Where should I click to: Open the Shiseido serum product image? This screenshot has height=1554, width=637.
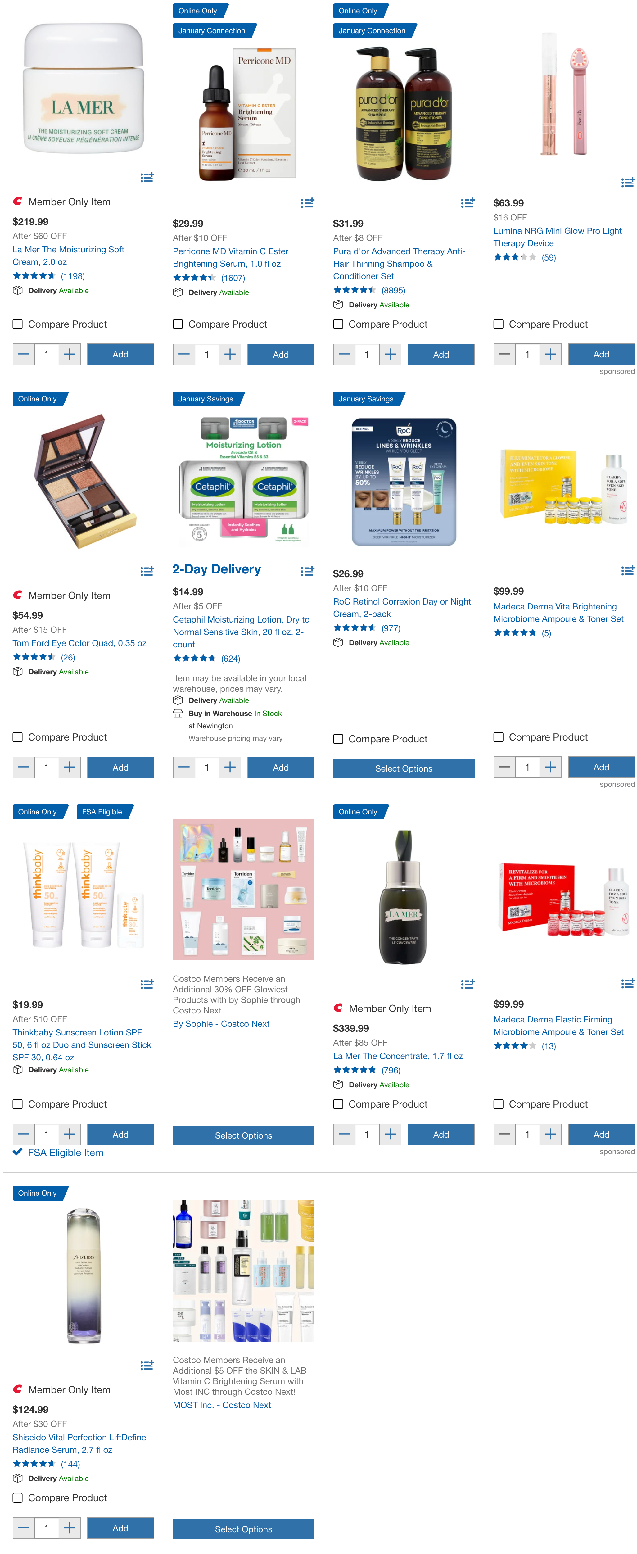tap(83, 1276)
